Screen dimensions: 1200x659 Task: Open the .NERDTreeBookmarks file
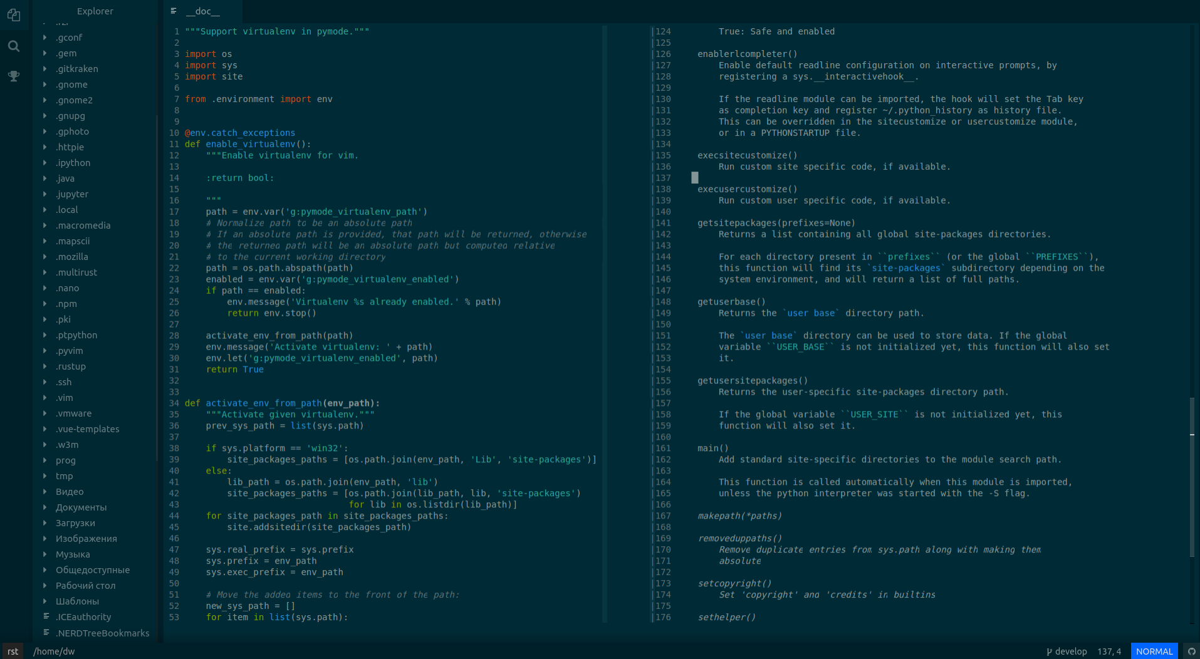(x=102, y=633)
